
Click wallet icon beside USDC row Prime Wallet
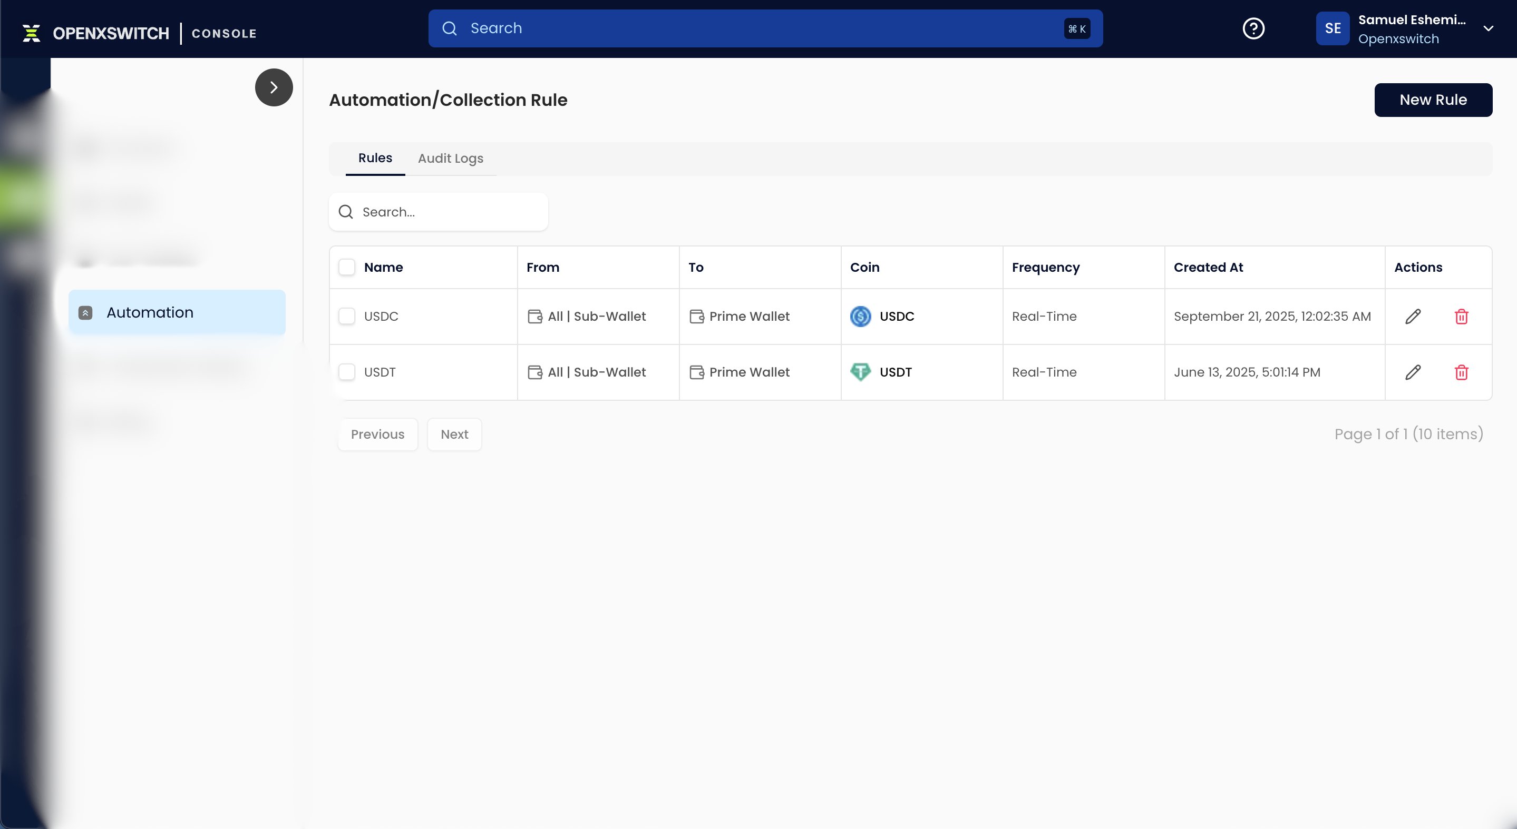click(x=697, y=317)
